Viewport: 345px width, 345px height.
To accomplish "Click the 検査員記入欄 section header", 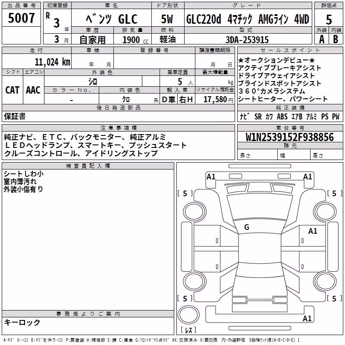I will tap(88, 166).
